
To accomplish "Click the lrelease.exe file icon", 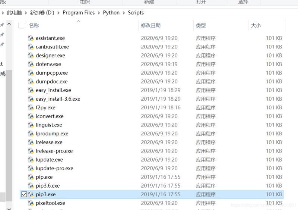I will 31,142.
